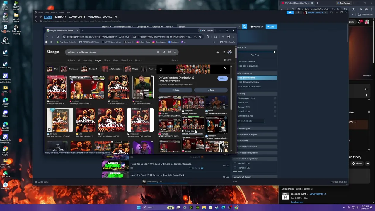Image resolution: width=375 pixels, height=211 pixels.
Task: Open Steam Recommendations dropdown
Action: click(123, 27)
